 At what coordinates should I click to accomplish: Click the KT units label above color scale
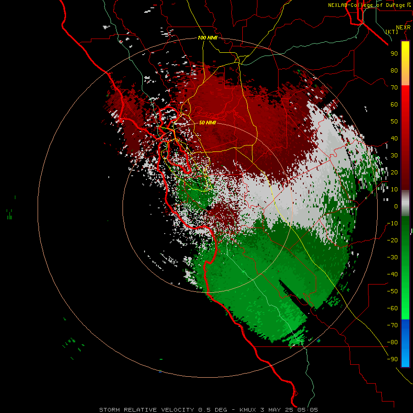[x=392, y=32]
